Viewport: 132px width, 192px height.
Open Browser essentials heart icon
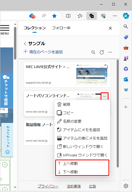103,16
